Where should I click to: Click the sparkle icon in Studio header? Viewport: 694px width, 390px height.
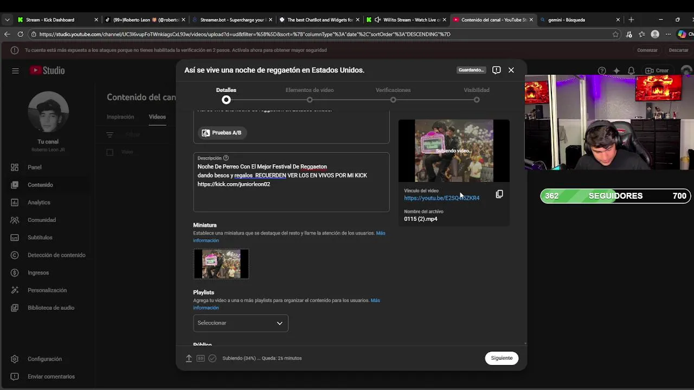(616, 70)
